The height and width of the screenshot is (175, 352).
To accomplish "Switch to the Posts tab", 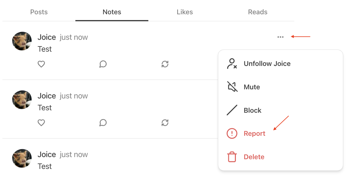I will (39, 12).
